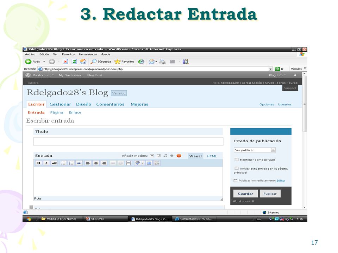Click the Ir go button
Screen dimensions: 338x253
(279, 69)
